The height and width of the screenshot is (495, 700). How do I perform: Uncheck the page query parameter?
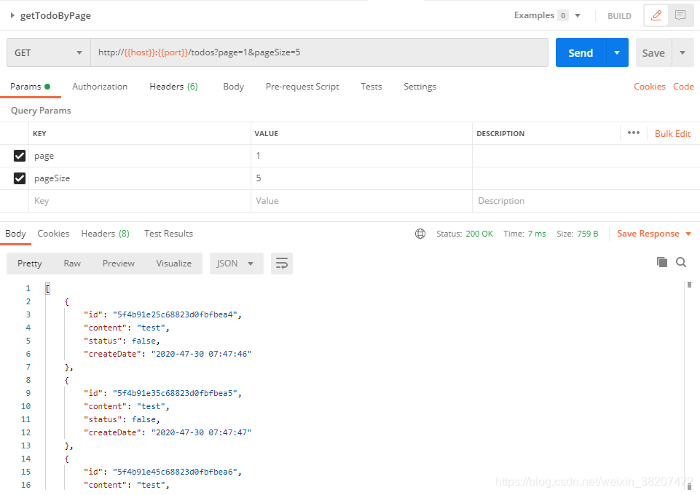tap(18, 155)
